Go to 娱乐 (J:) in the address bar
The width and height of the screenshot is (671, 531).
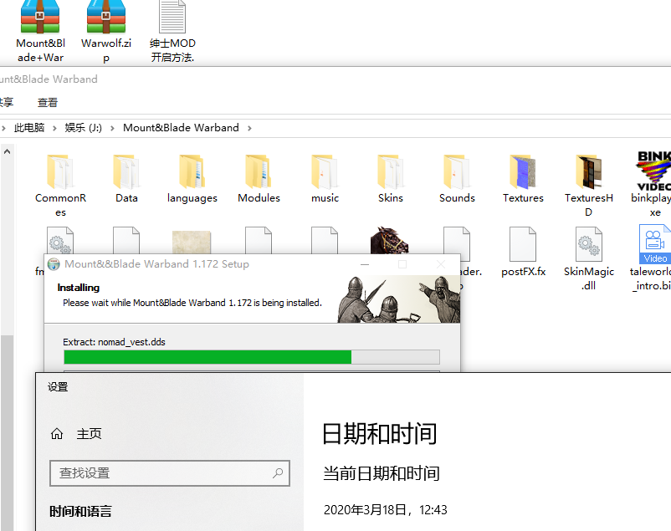coord(84,127)
